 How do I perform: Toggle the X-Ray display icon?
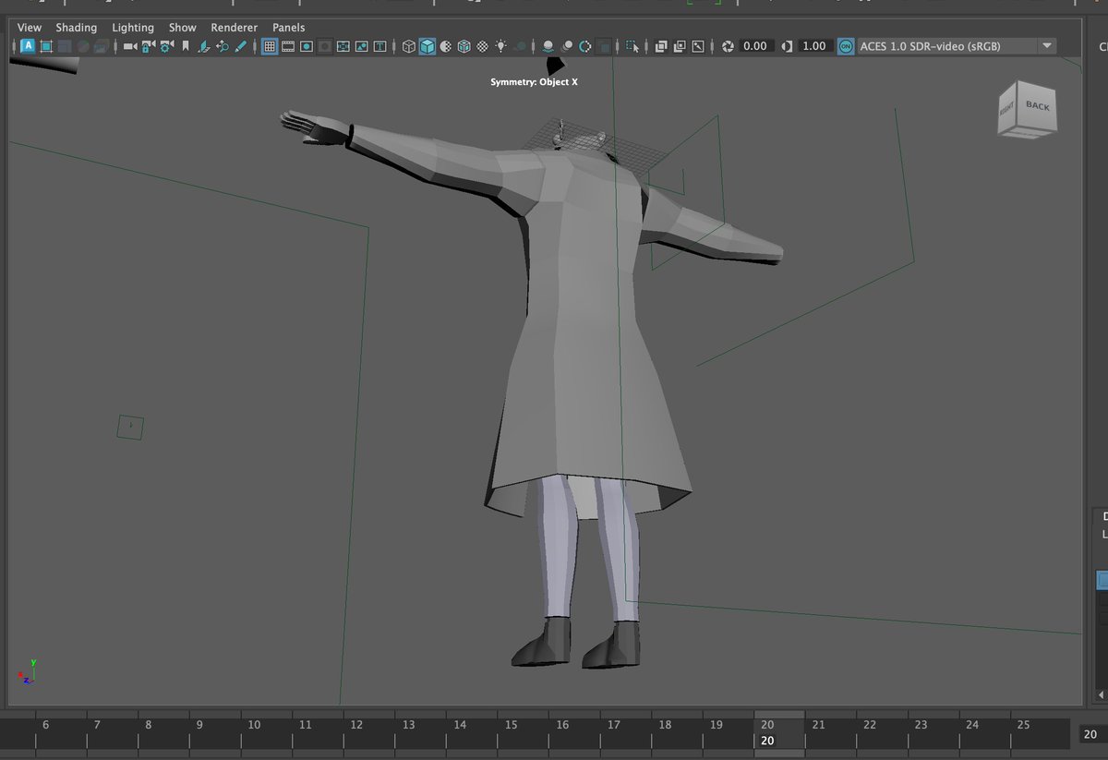click(661, 45)
